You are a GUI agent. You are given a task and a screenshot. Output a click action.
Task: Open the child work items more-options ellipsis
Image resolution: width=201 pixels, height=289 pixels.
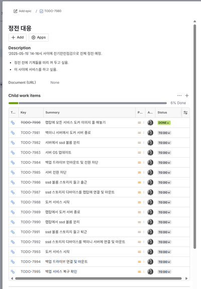pyautogui.click(x=179, y=95)
